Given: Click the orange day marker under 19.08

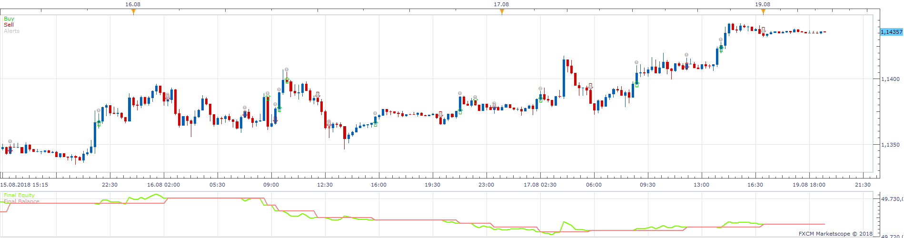Looking at the screenshot, I should point(763,11).
